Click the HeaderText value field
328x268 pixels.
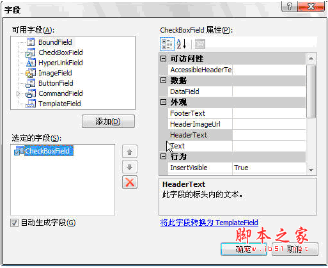pos(269,135)
